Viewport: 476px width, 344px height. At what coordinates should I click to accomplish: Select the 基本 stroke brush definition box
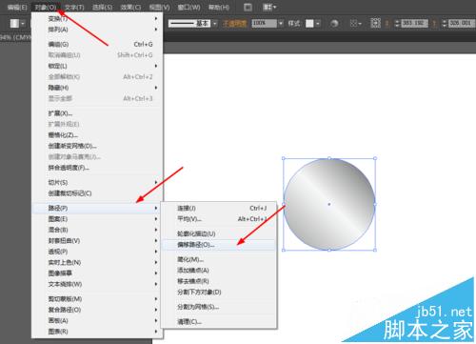[x=189, y=23]
